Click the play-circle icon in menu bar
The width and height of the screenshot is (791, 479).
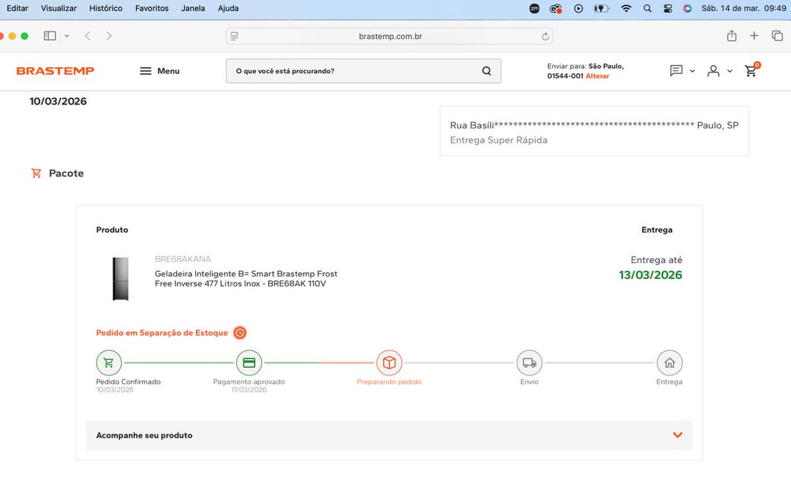[578, 9]
